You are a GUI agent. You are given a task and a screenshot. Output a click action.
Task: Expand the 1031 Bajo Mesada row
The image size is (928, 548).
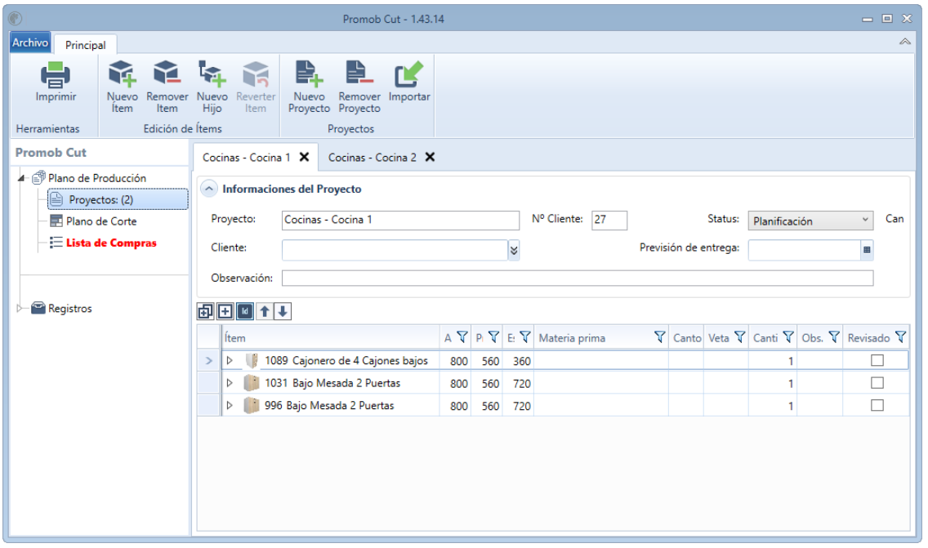point(230,383)
